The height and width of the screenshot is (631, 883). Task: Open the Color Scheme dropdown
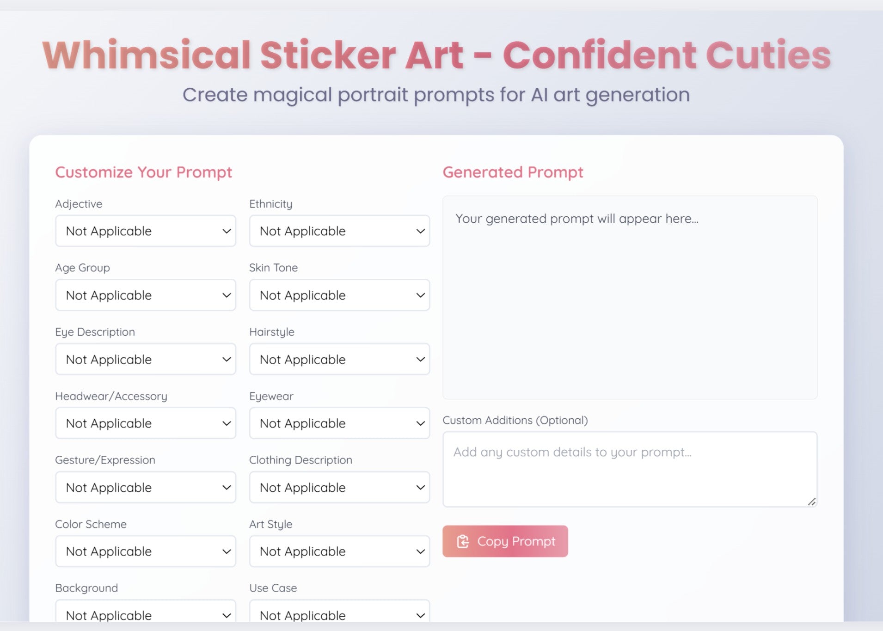[146, 551]
